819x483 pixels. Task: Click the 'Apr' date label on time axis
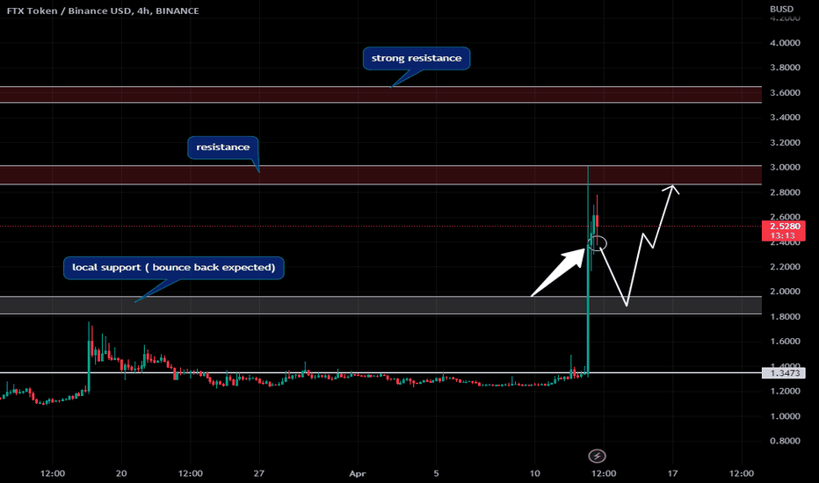click(x=358, y=473)
